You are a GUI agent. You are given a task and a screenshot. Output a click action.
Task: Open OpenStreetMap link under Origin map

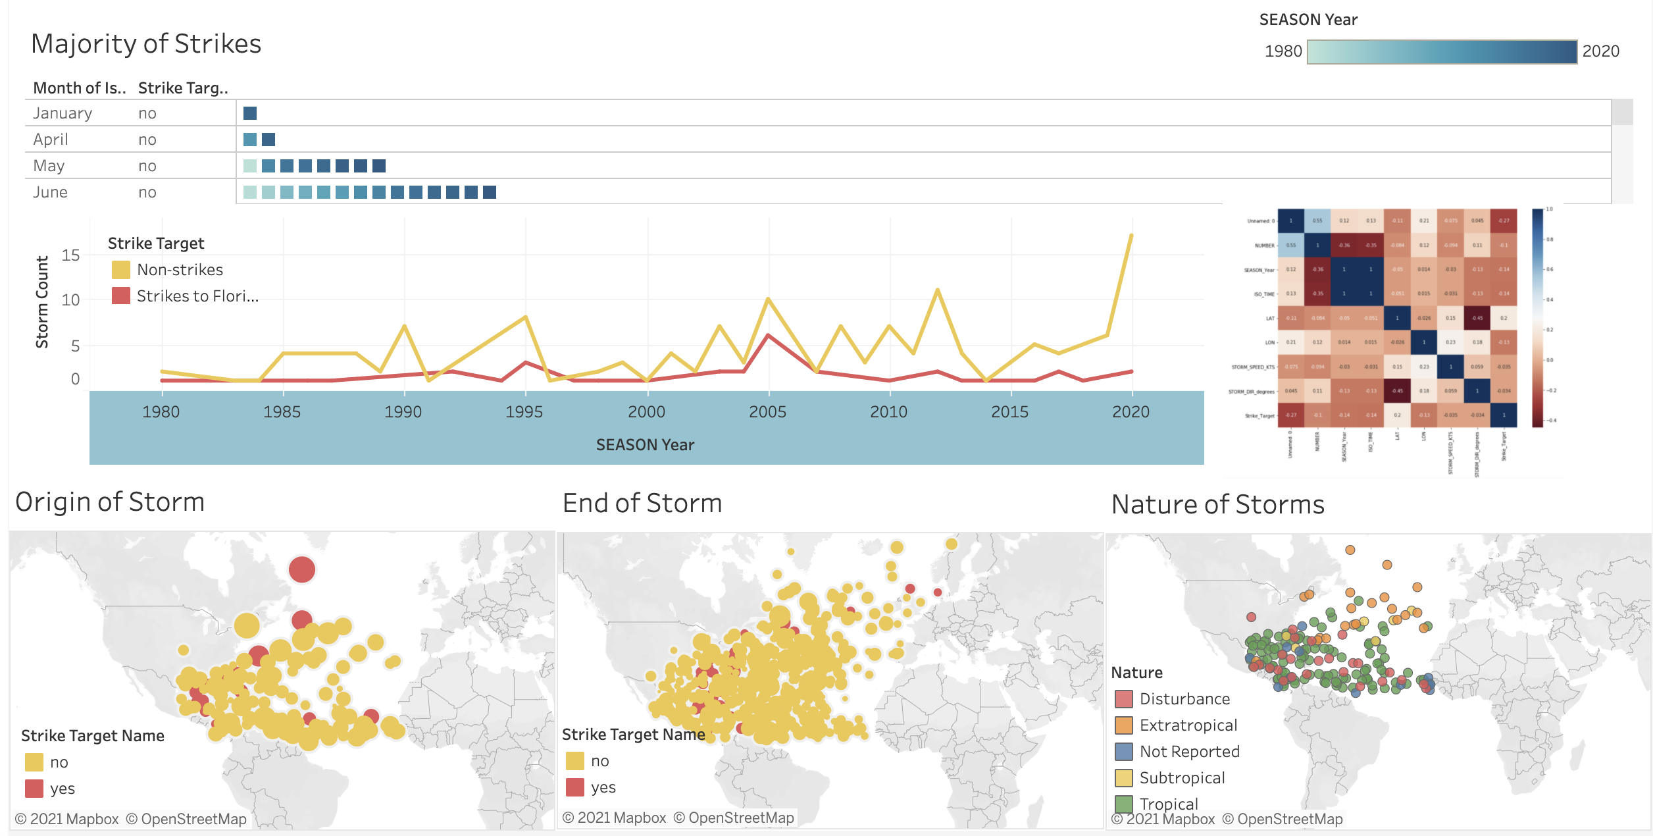[x=186, y=819]
